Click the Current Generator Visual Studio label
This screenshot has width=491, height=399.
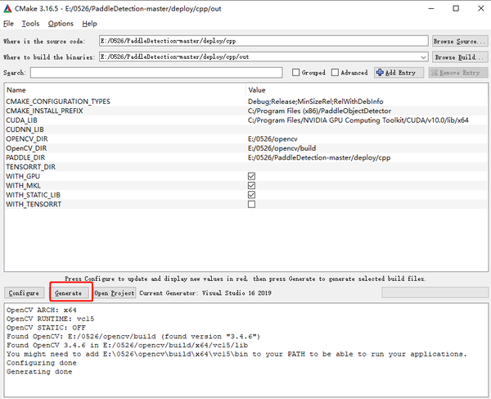tap(205, 293)
